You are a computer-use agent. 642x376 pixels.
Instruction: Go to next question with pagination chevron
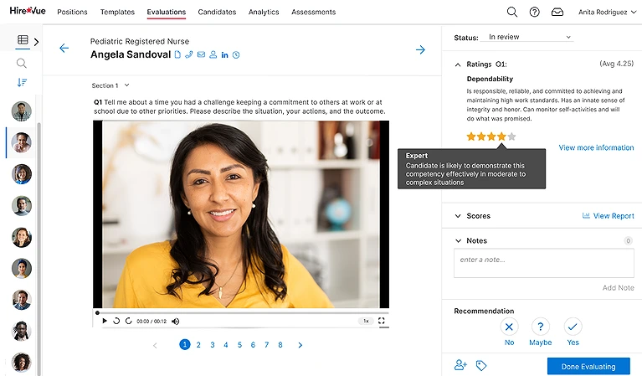[300, 345]
